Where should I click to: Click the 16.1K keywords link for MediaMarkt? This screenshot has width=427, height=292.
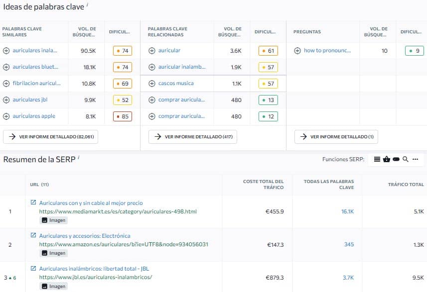click(347, 211)
